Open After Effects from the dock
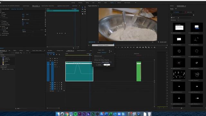Viewport: 206px width, 116px height. pos(84,114)
